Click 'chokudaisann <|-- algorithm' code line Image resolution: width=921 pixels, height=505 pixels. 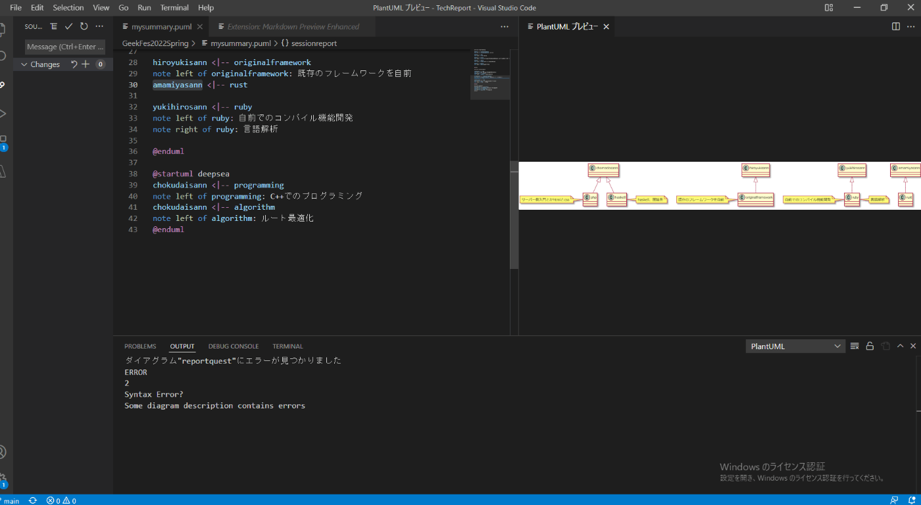point(214,208)
